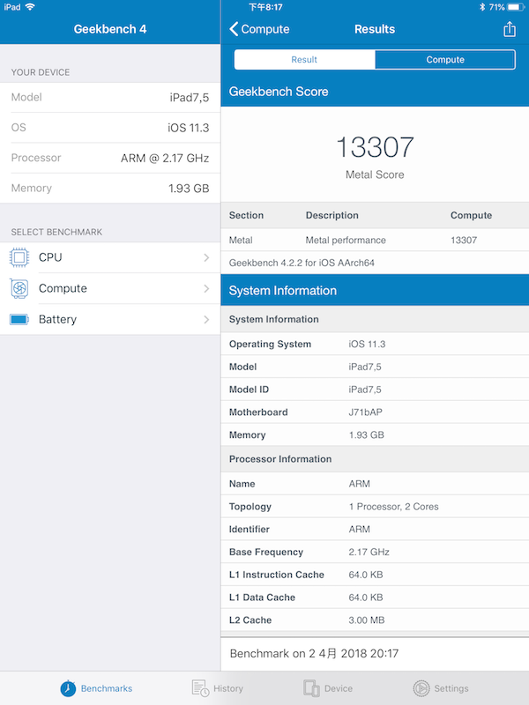Open Compute benchmark via its chevron

(206, 288)
